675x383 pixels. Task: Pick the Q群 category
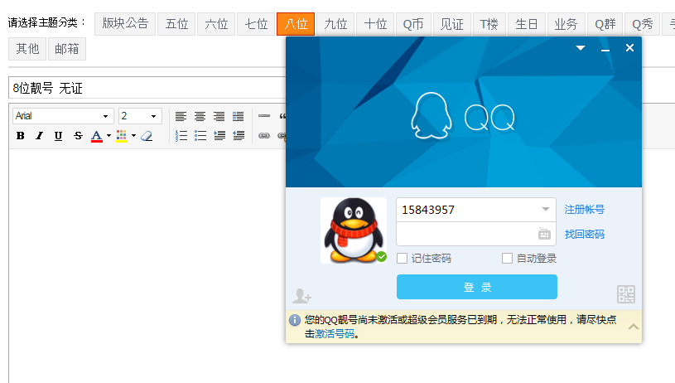605,24
